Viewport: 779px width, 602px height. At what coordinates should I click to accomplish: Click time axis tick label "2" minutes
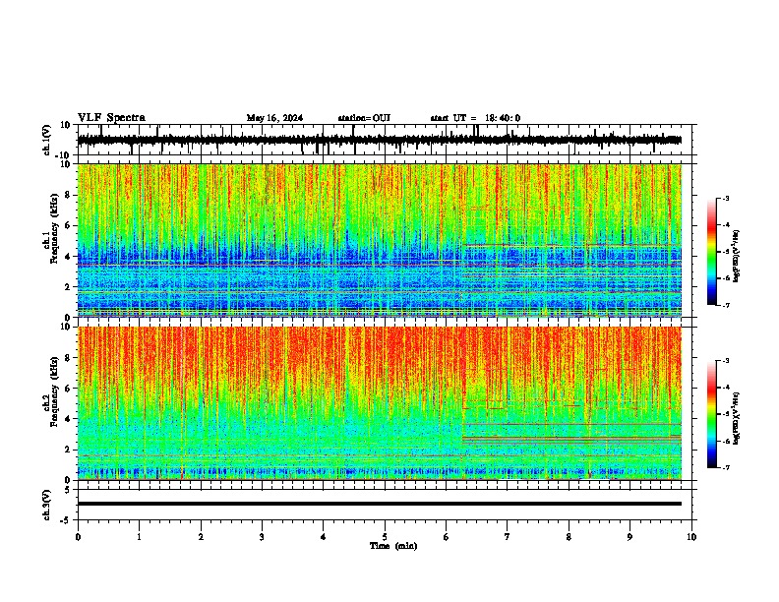pos(201,537)
